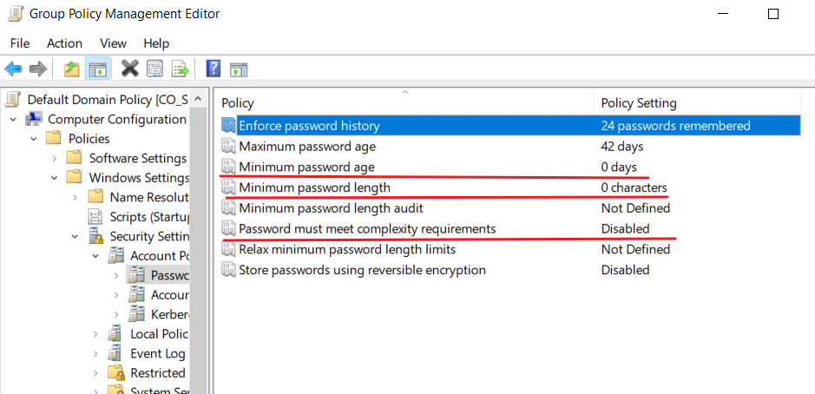Collapse the Computer Configuration node
This screenshot has width=815, height=394.
pos(12,120)
